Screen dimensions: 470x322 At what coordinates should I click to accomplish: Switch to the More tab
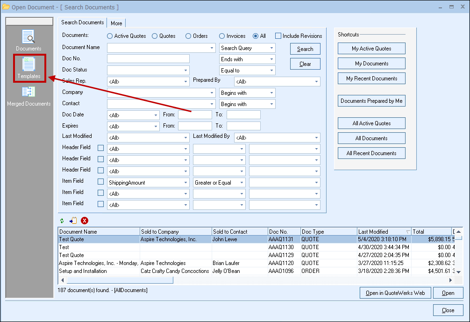pos(116,23)
